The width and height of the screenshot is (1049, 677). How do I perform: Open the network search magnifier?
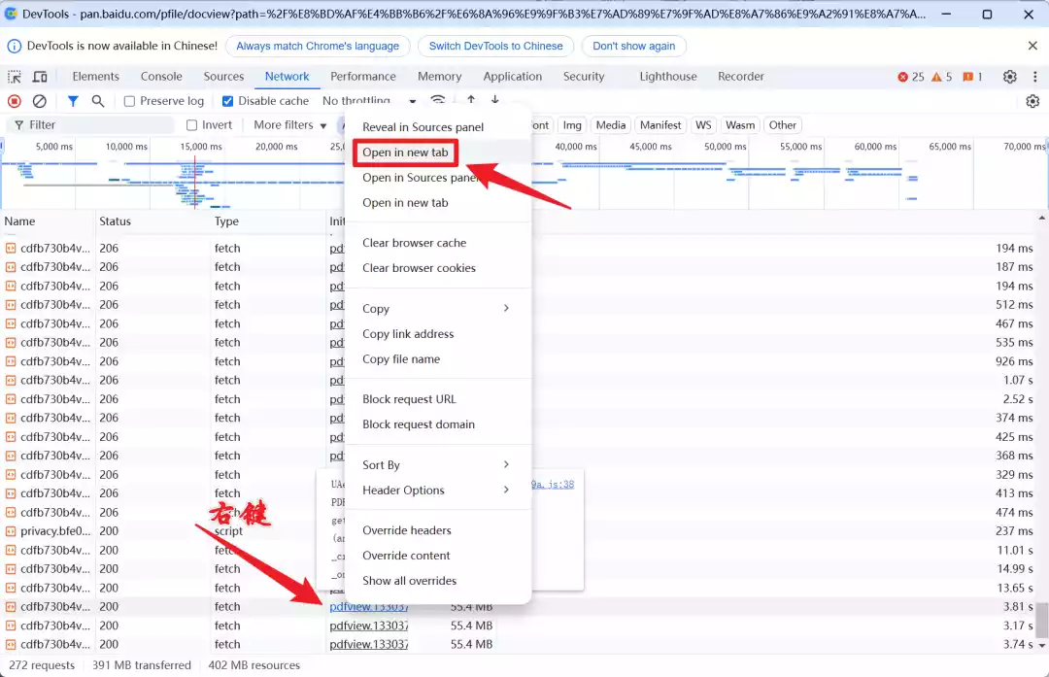pos(98,101)
